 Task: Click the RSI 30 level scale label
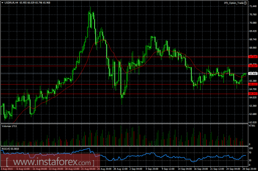pos(250,160)
